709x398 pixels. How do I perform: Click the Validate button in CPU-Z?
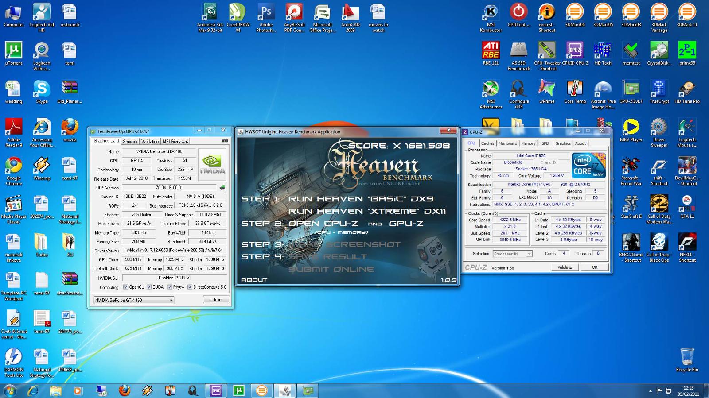click(x=565, y=267)
